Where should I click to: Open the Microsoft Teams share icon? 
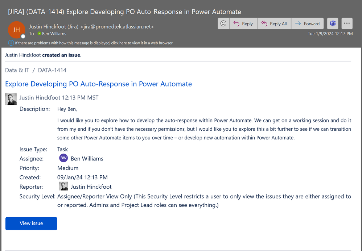pyautogui.click(x=333, y=24)
